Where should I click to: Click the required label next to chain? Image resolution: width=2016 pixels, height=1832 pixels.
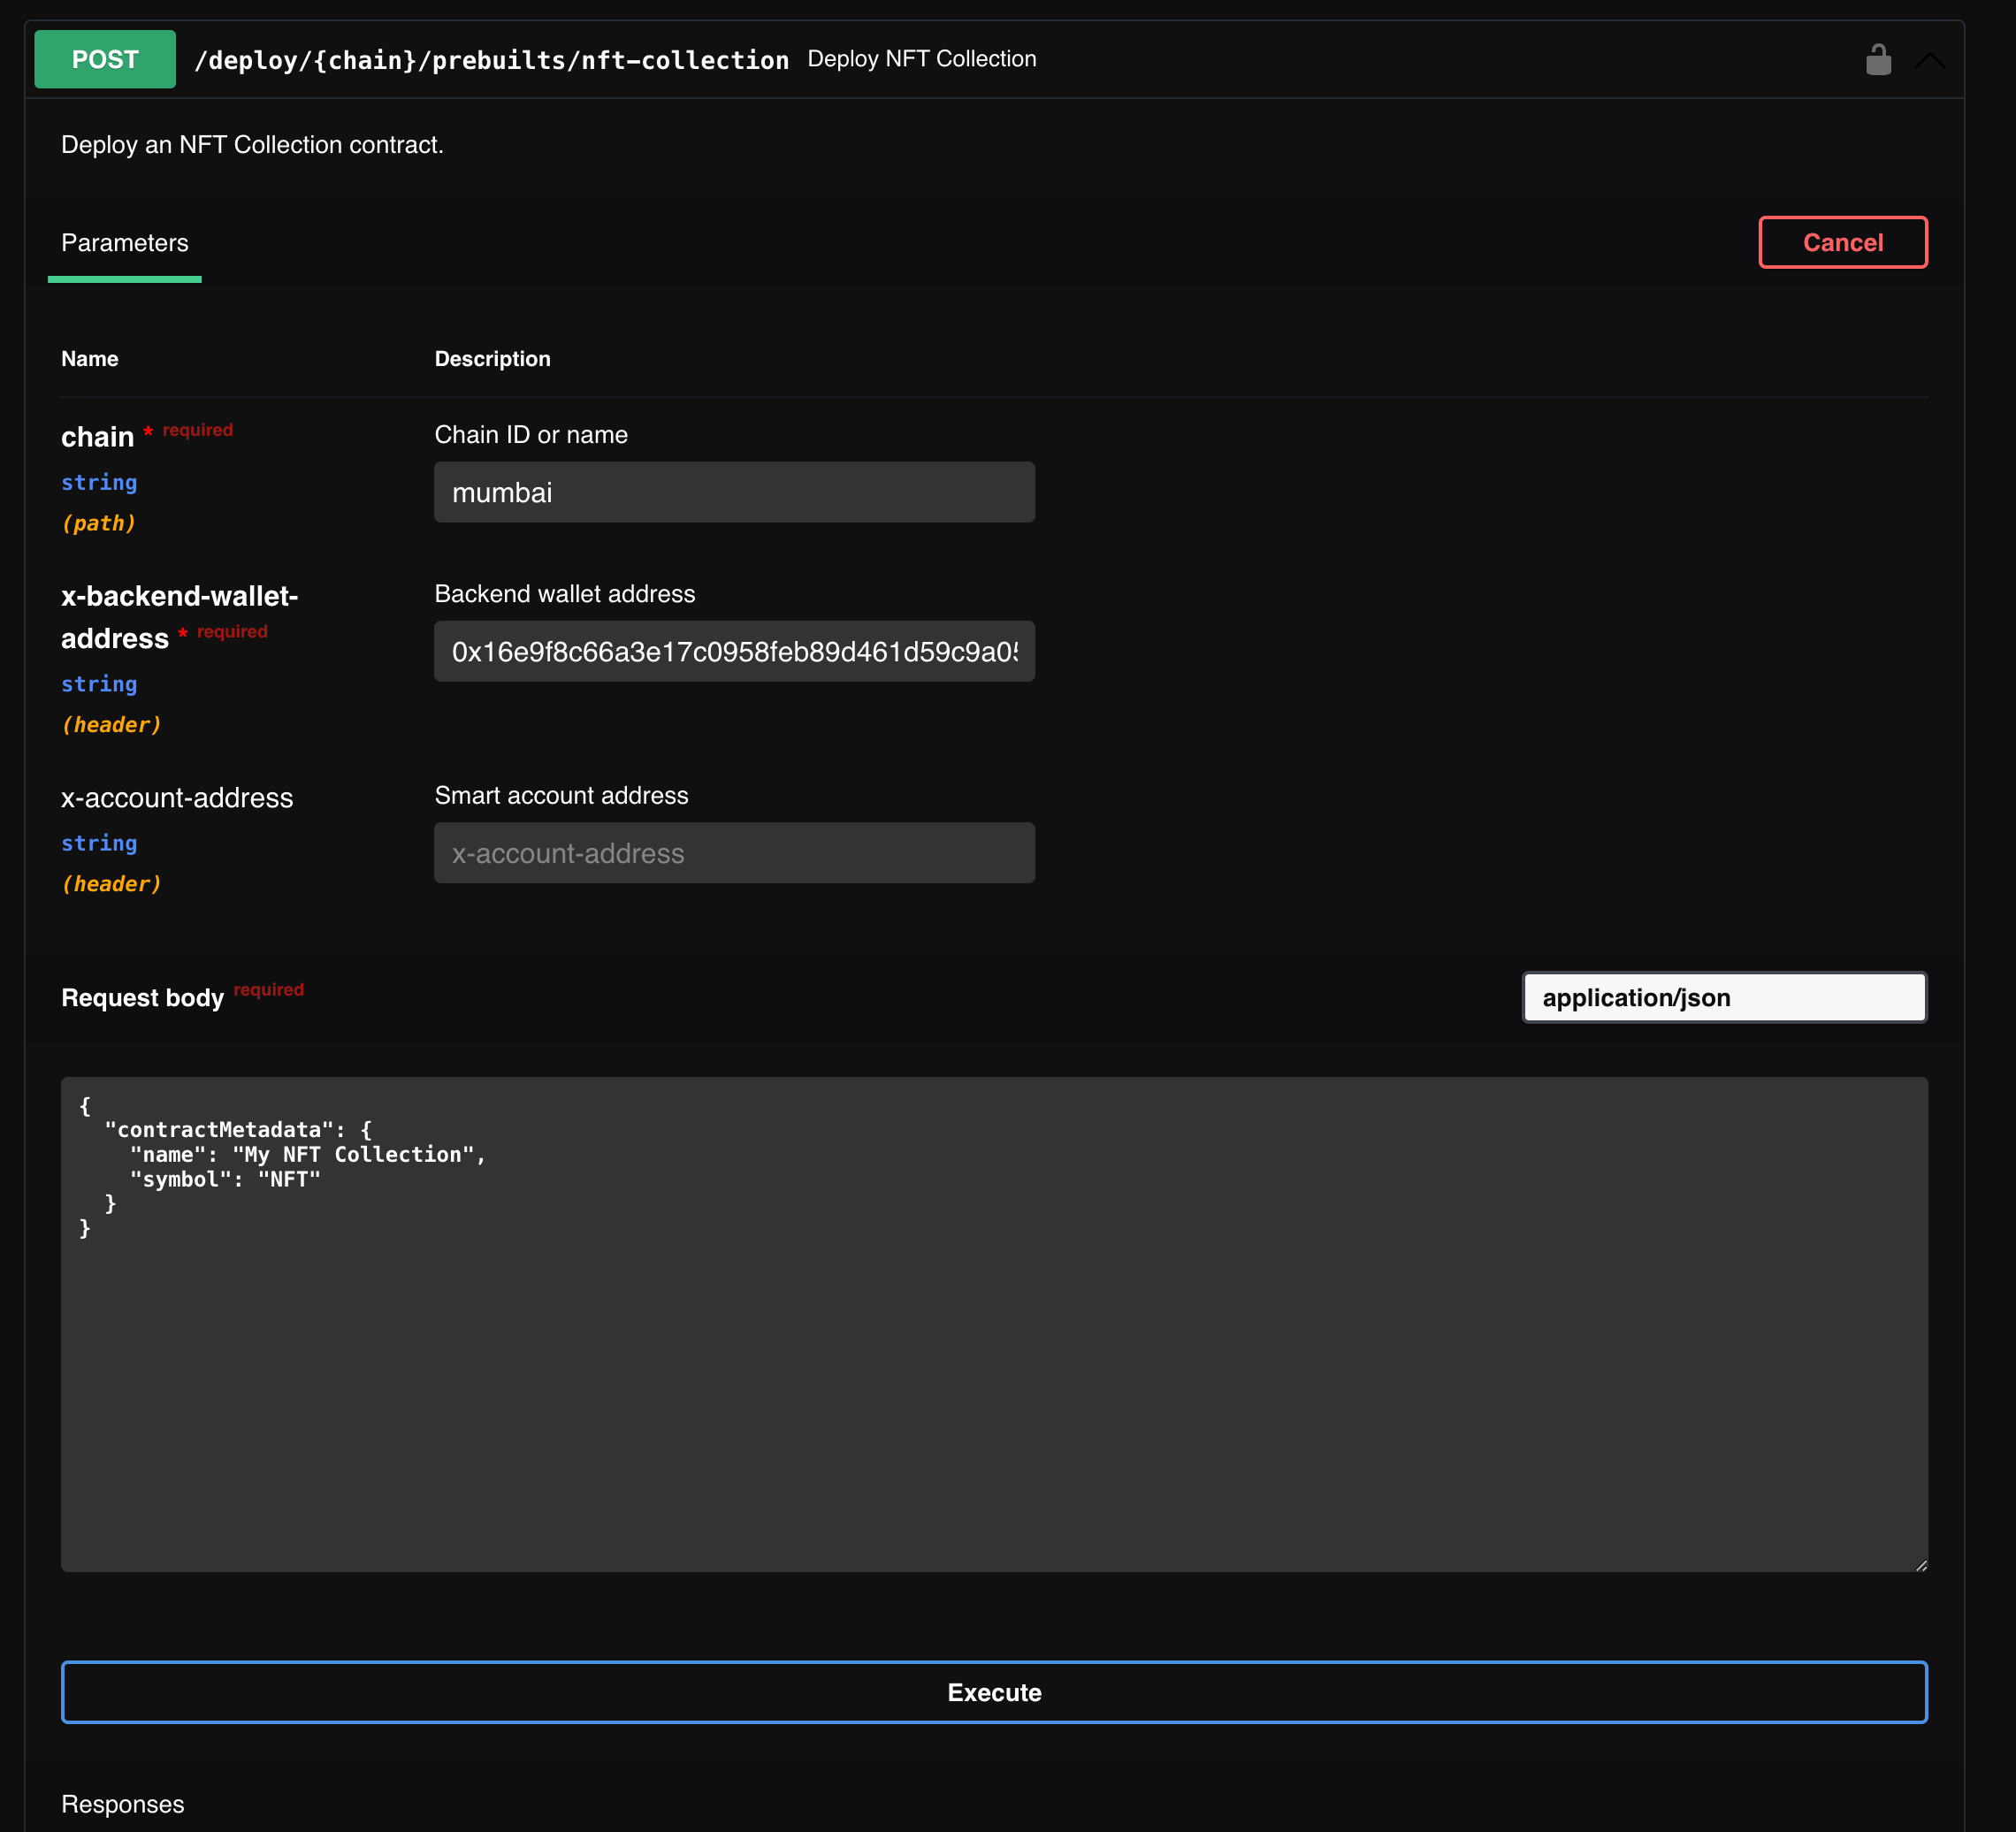click(x=196, y=430)
